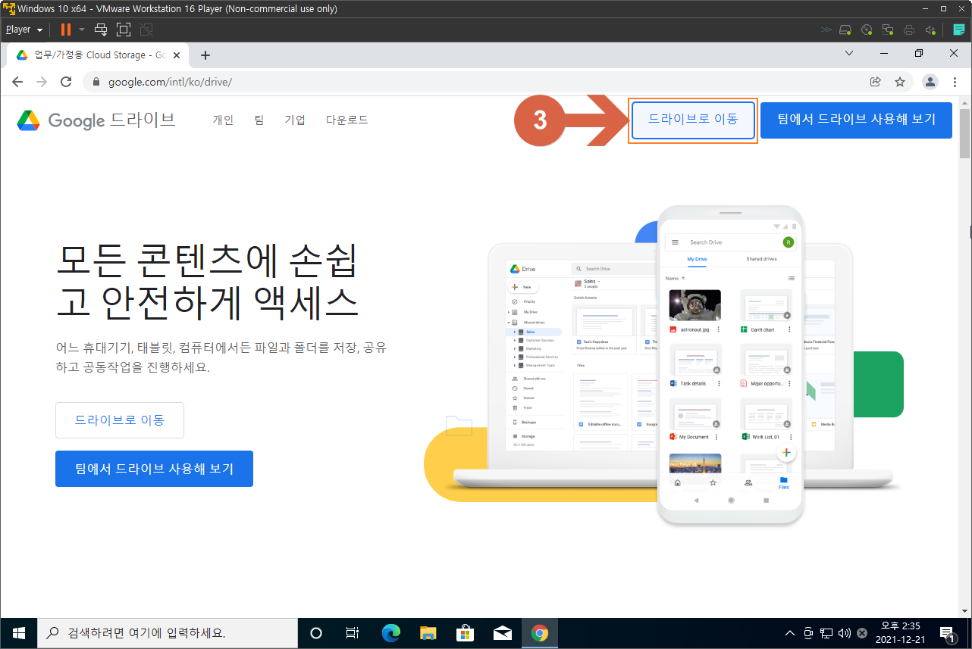Open the Windows notification center
972x649 pixels.
point(948,633)
